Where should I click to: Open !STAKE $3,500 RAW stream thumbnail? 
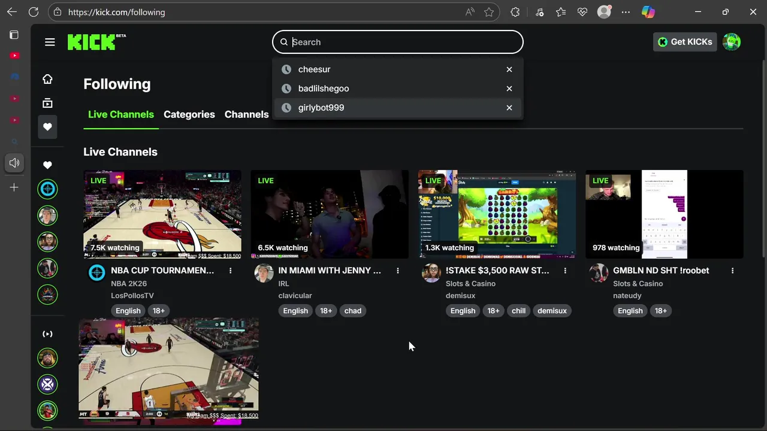497,214
